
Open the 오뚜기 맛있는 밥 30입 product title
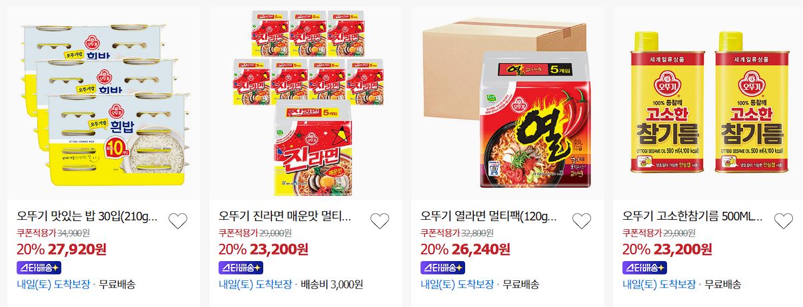(x=87, y=217)
